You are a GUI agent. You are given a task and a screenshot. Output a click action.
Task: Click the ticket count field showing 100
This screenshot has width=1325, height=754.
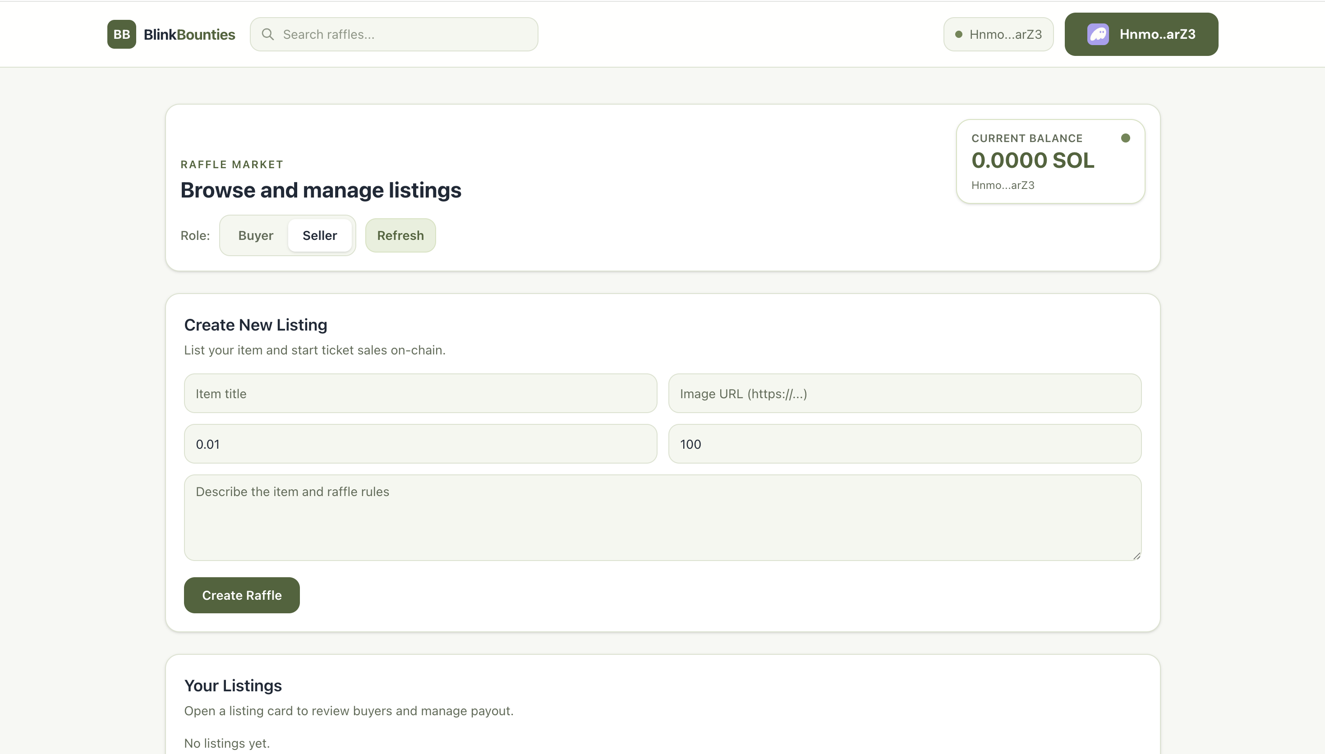click(904, 444)
